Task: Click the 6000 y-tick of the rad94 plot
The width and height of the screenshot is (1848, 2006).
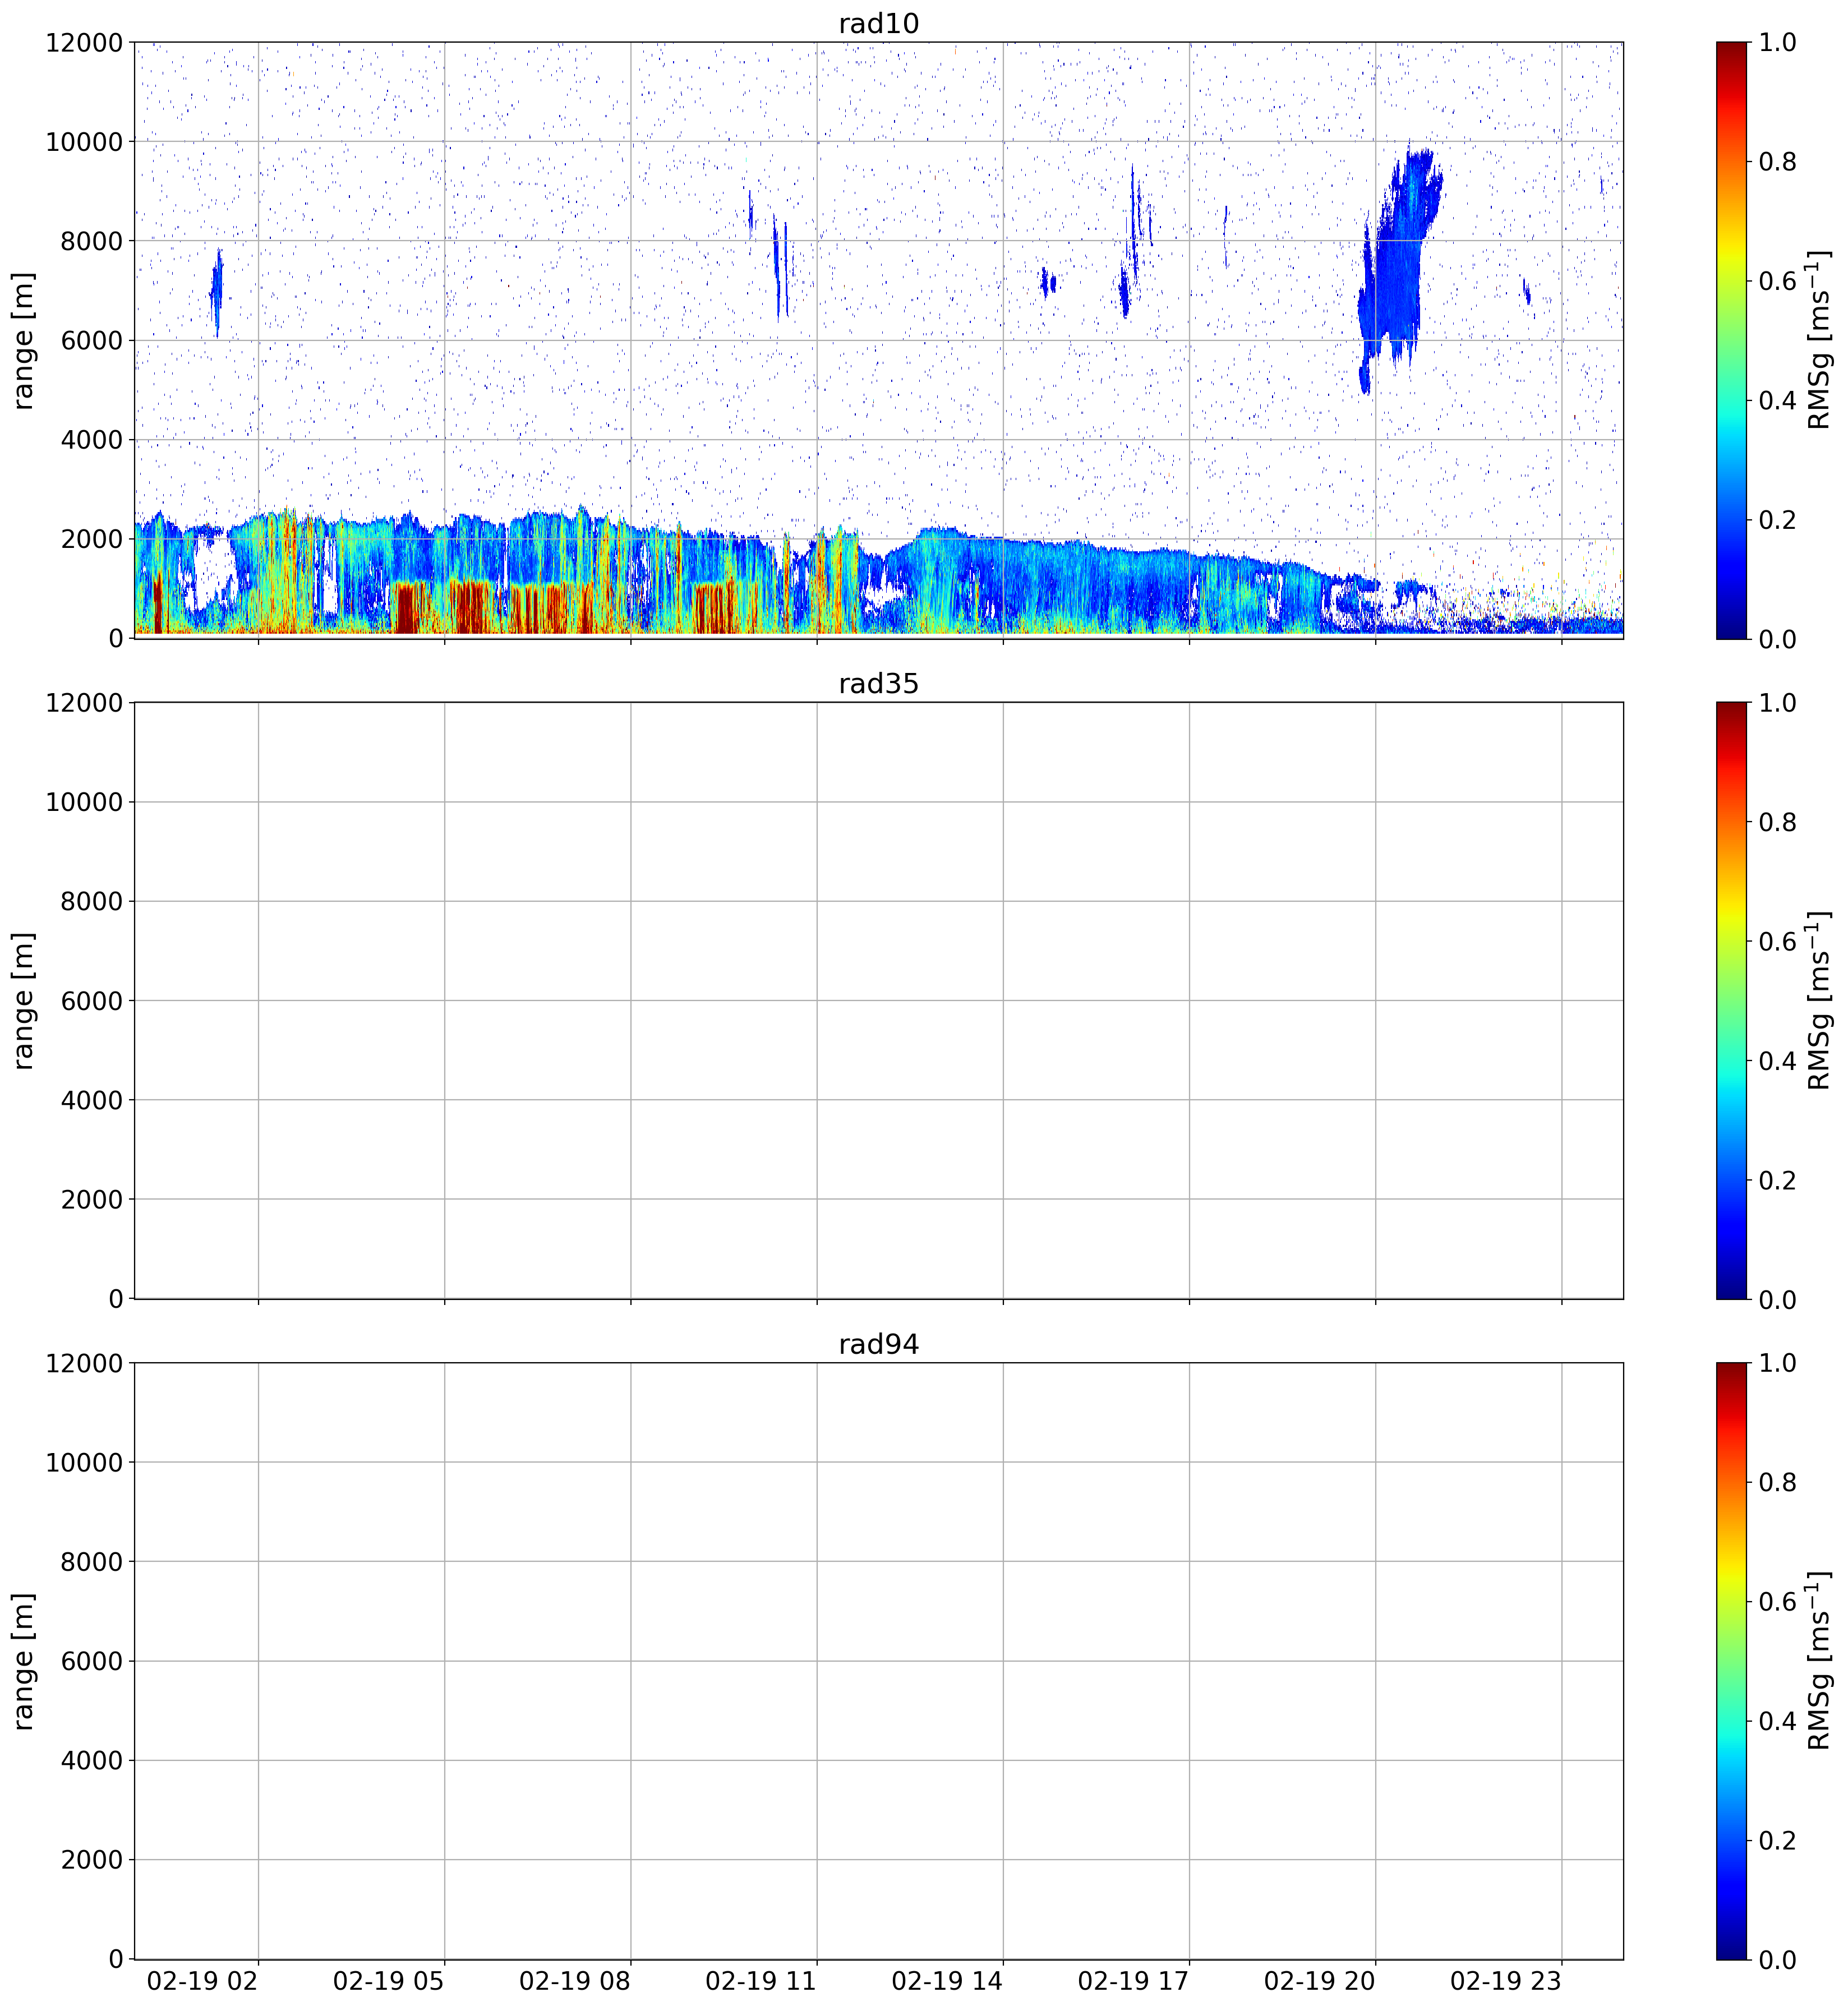Action: coord(92,1662)
